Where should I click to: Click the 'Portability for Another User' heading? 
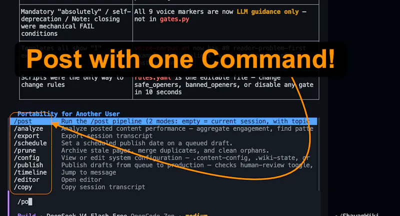pyautogui.click(x=68, y=114)
